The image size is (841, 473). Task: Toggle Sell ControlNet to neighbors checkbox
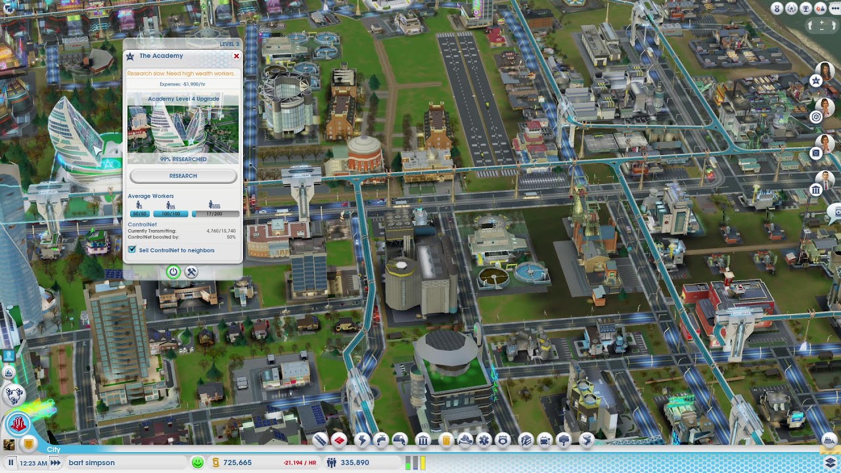132,250
